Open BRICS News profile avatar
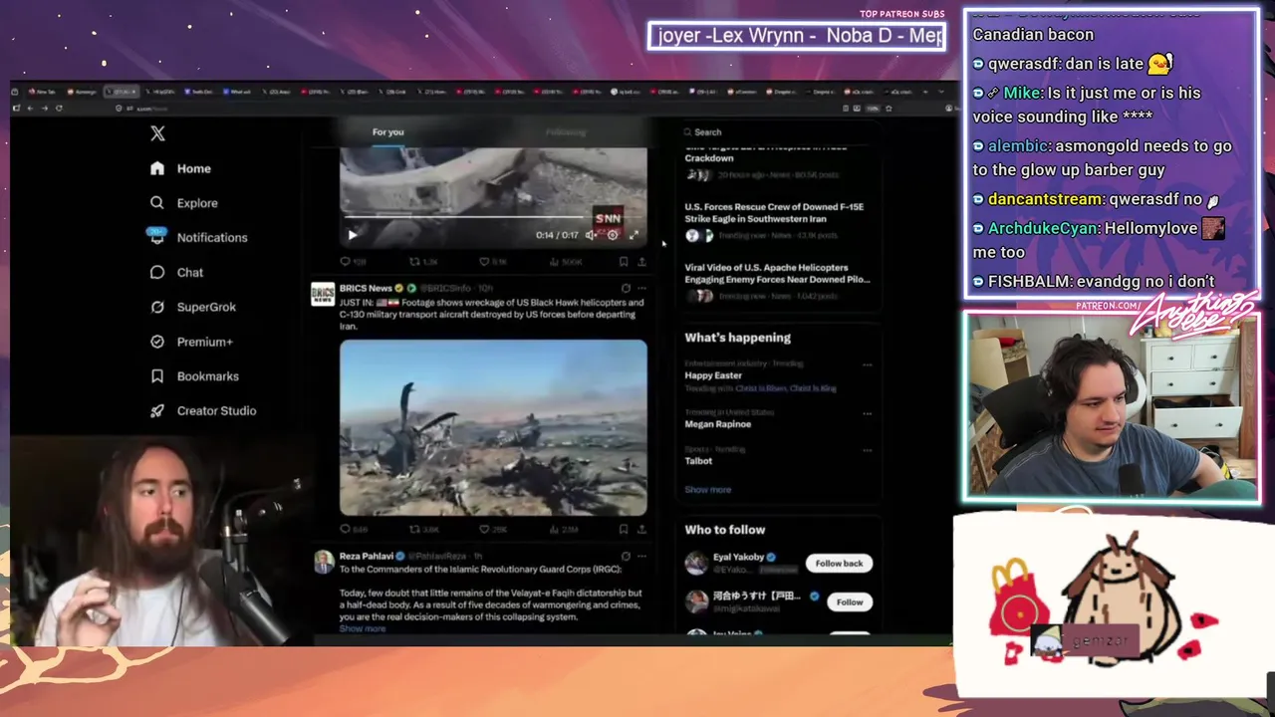Image resolution: width=1275 pixels, height=717 pixels. coord(323,294)
